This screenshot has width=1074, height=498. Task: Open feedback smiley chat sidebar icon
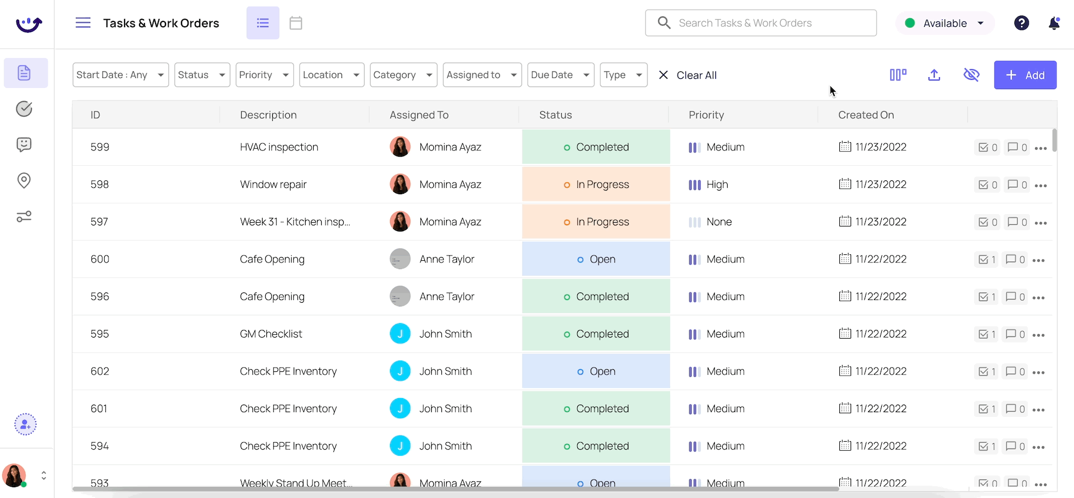(x=24, y=144)
